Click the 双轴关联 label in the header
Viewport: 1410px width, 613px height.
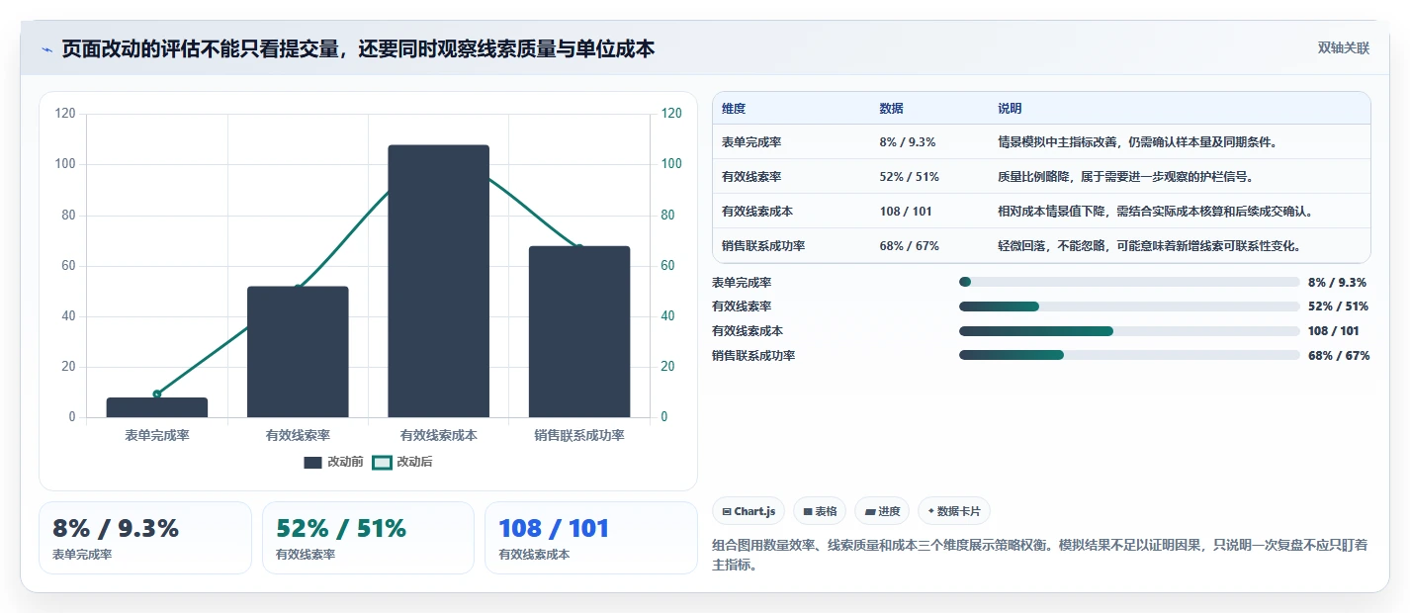pos(1343,48)
